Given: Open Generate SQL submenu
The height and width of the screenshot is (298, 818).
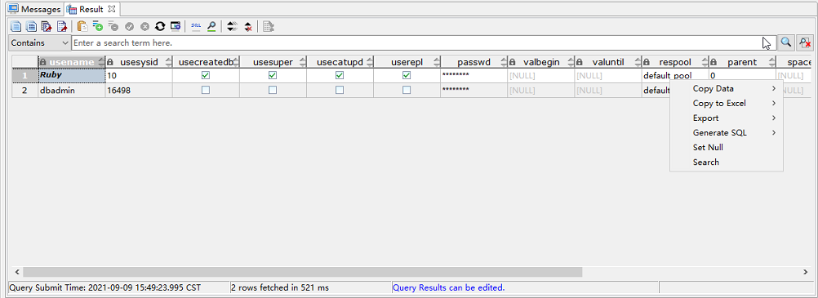Looking at the screenshot, I should (x=727, y=132).
